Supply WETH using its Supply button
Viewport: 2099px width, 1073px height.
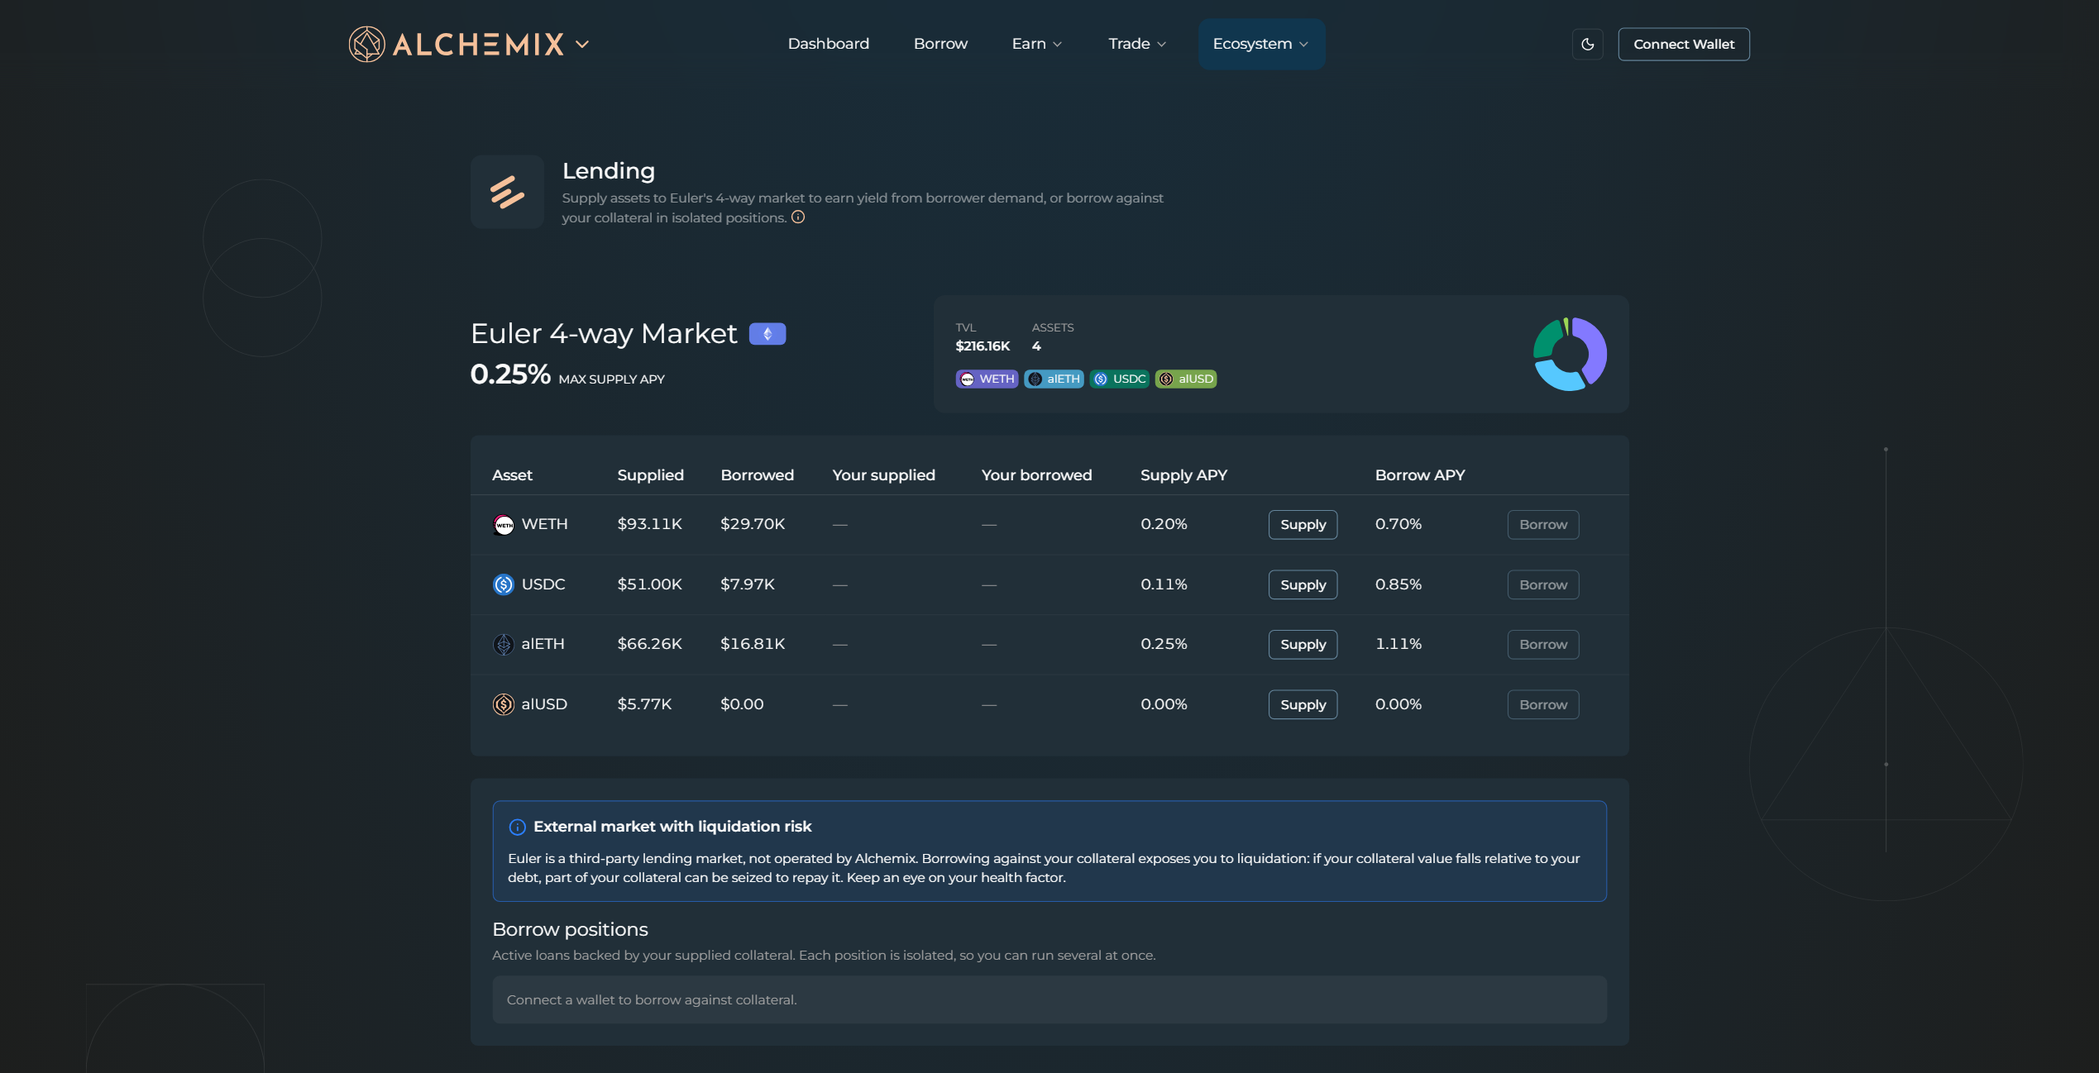click(x=1303, y=525)
